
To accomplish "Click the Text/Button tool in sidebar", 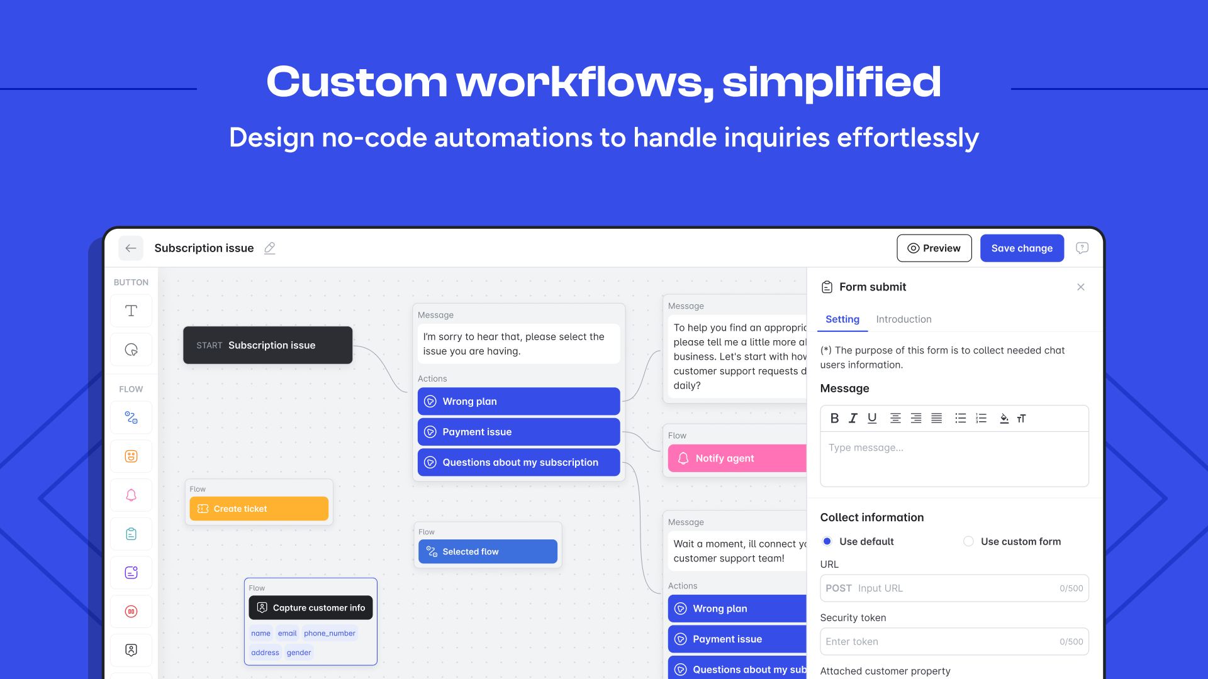I will (x=130, y=310).
